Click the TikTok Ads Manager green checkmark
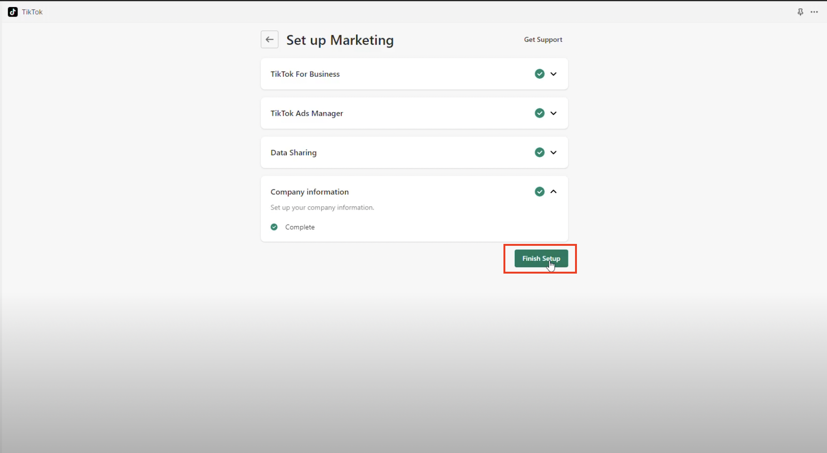 (540, 113)
